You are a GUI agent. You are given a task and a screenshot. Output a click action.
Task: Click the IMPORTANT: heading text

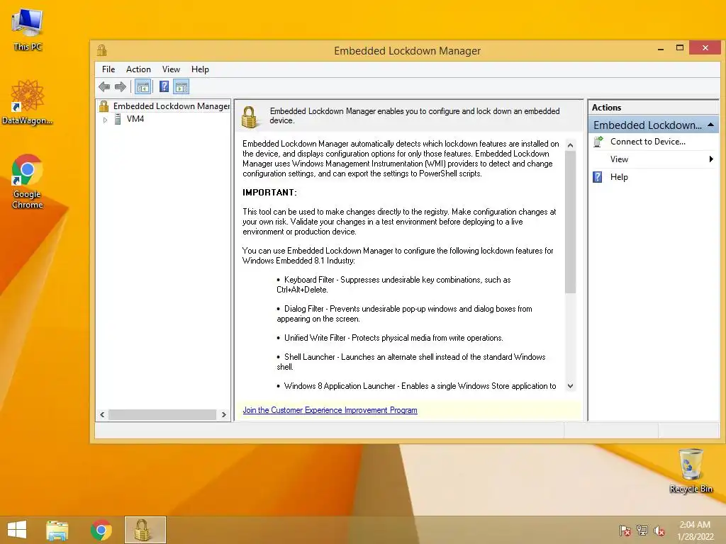(269, 193)
